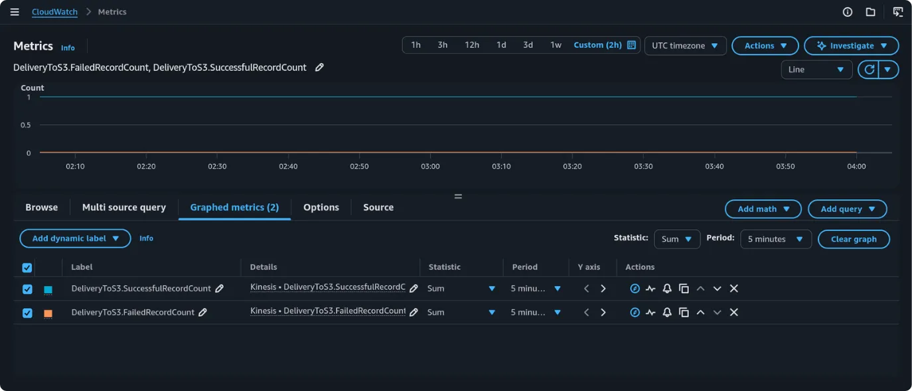Toggle the select-all metrics checkbox

(27, 268)
